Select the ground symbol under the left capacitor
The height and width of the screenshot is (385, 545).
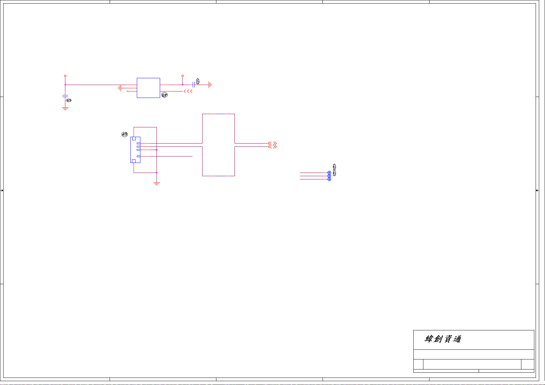coord(65,109)
